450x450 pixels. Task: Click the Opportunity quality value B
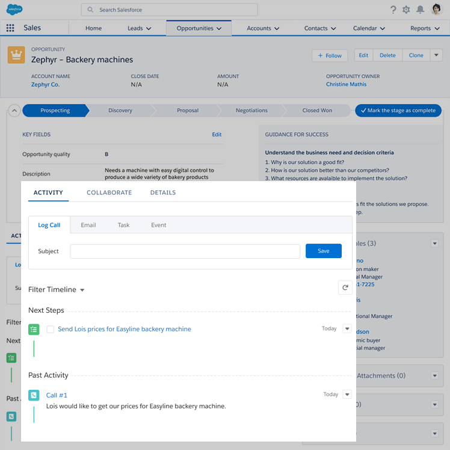106,154
